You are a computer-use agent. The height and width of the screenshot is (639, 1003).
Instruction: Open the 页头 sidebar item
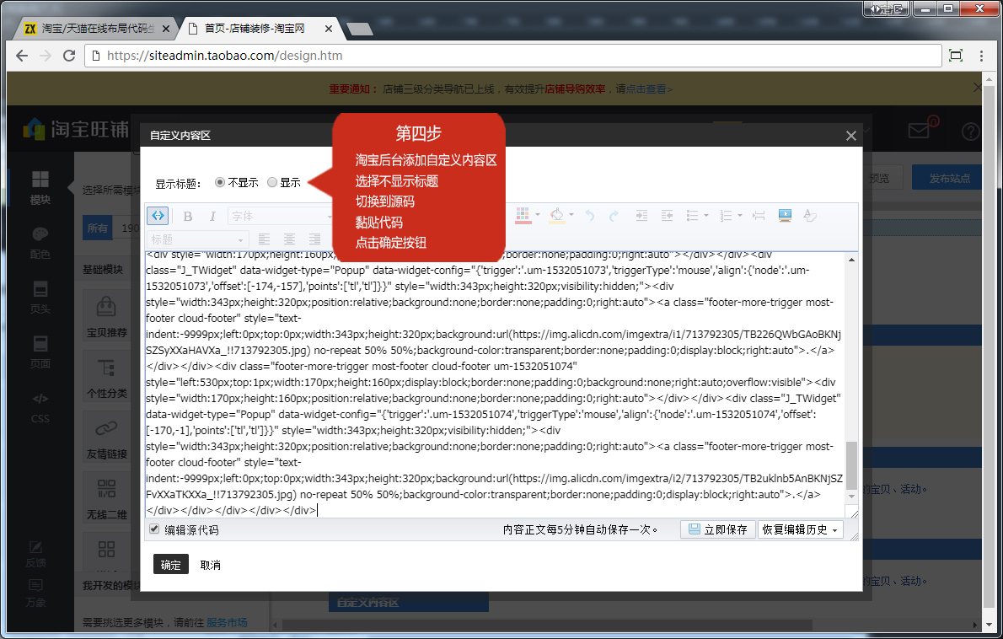tap(40, 298)
